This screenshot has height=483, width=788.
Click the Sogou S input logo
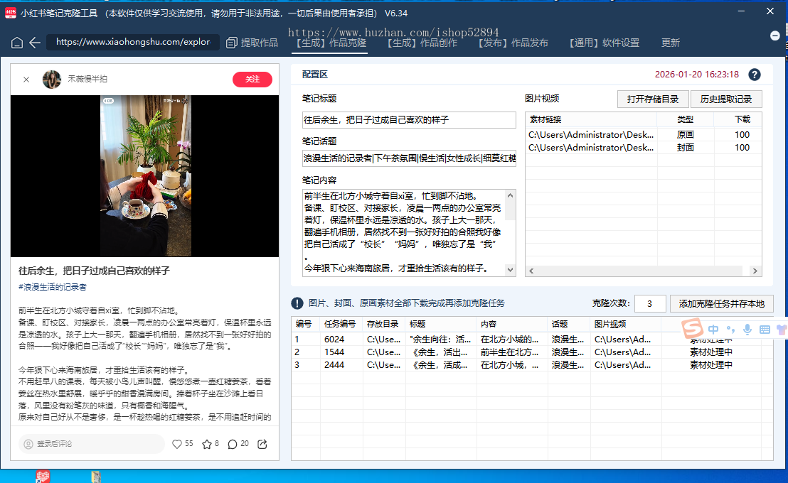(692, 328)
